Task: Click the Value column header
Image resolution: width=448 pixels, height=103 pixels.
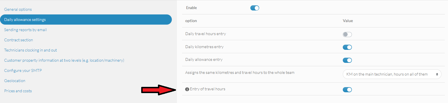Action: pyautogui.click(x=348, y=21)
